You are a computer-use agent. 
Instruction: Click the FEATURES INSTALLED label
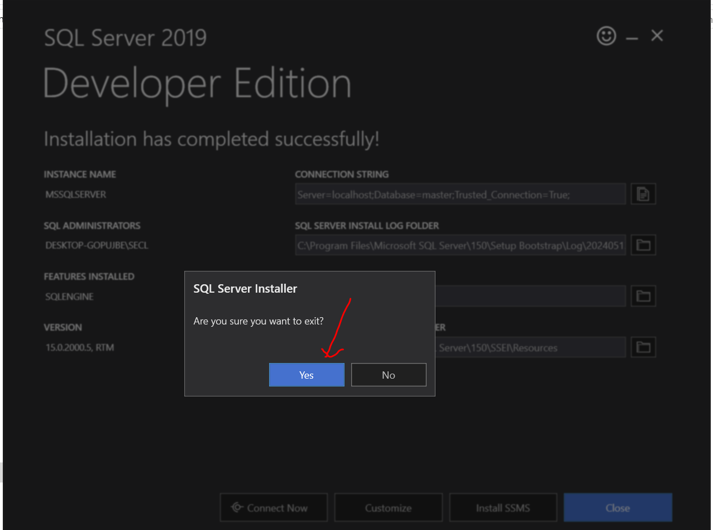pos(89,276)
